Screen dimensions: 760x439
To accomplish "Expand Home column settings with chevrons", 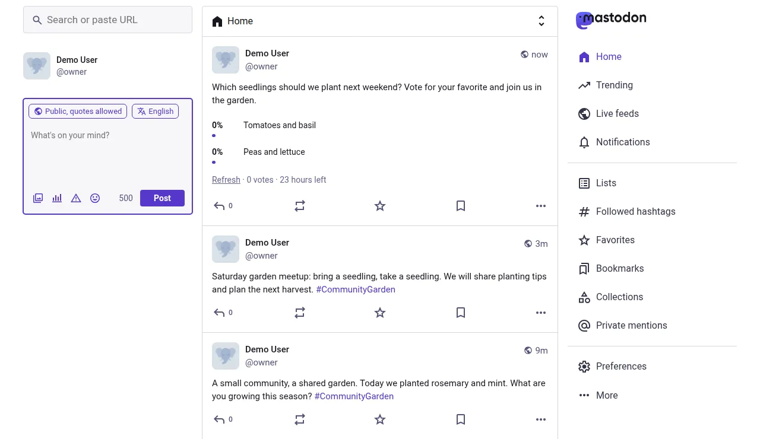I will pyautogui.click(x=541, y=21).
